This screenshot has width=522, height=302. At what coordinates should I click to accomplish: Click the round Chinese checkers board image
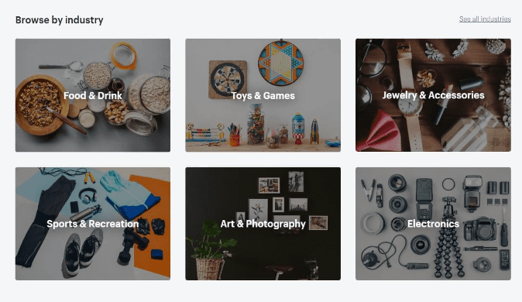(280, 63)
